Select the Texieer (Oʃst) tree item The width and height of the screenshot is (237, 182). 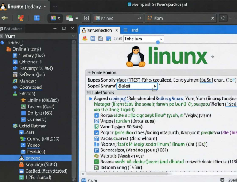41,107
